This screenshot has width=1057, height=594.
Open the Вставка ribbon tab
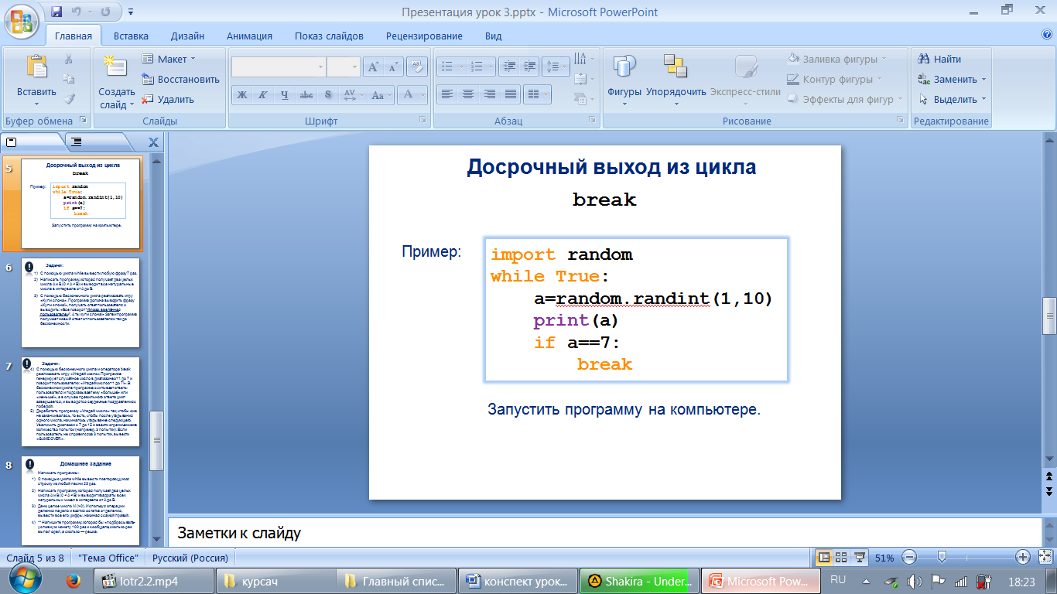(131, 36)
